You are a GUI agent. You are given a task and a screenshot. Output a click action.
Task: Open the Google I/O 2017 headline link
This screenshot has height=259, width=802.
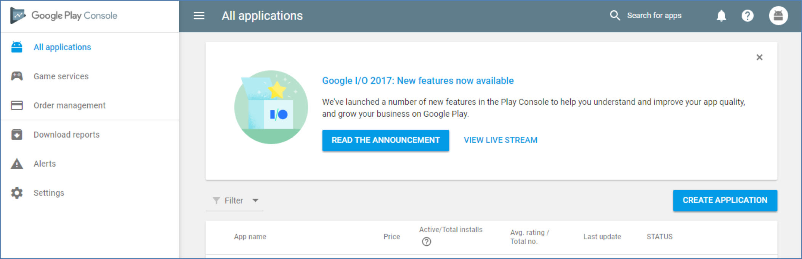418,81
